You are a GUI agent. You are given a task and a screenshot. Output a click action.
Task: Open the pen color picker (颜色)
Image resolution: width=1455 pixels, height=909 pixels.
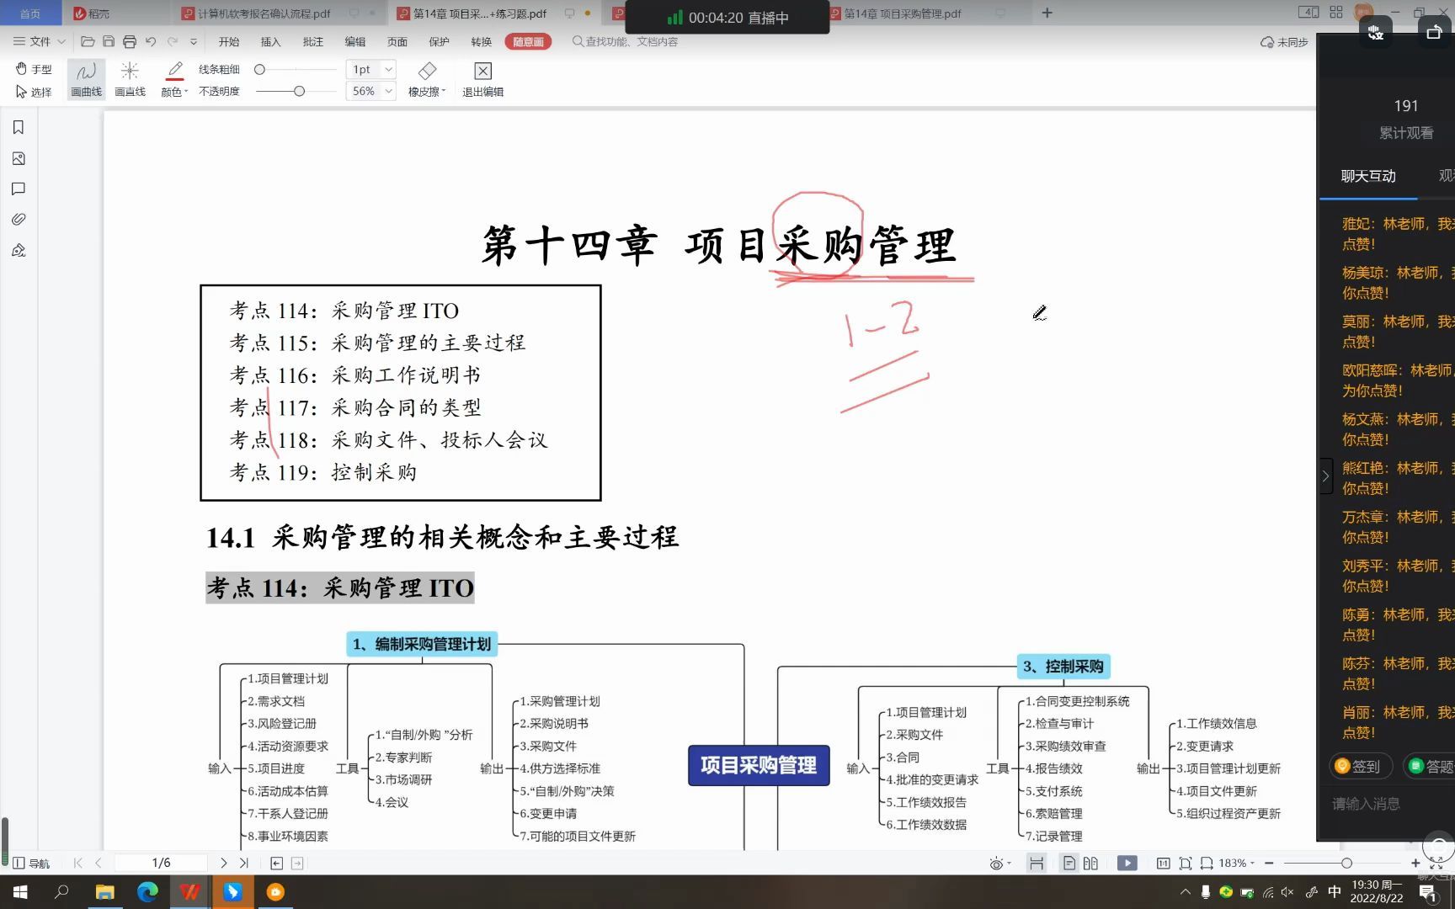[174, 80]
